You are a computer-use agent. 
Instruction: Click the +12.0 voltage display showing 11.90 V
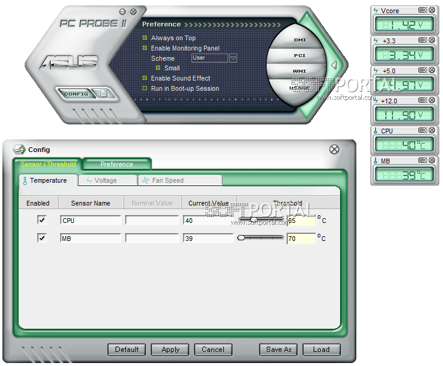pos(404,115)
